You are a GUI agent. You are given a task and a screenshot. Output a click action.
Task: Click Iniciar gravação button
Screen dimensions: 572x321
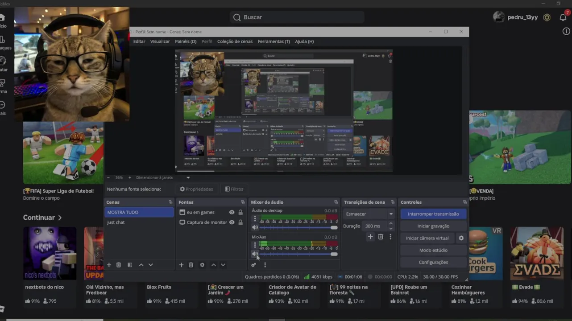(433, 226)
